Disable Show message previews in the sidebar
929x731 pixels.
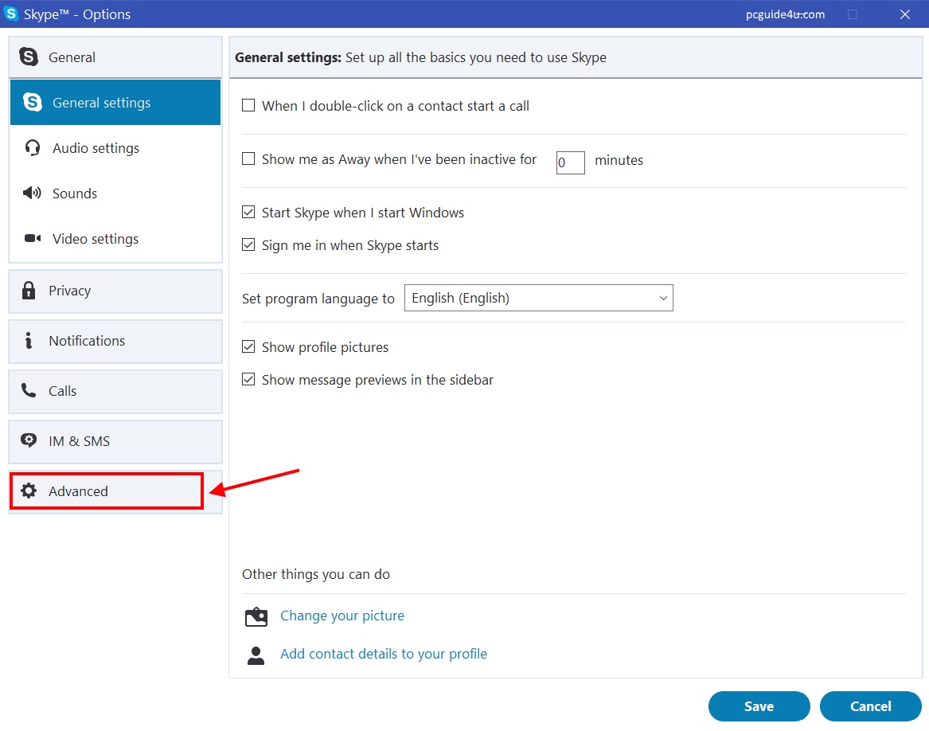click(x=248, y=380)
